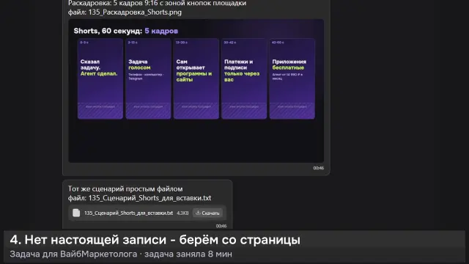Download the 135_Сценарий_Shorts file via Скачать button
Image resolution: width=469 pixels, height=264 pixels.
click(x=207, y=213)
